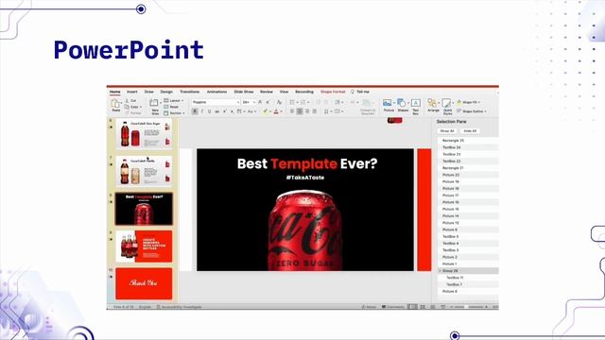Image resolution: width=605 pixels, height=340 pixels.
Task: Click the red font color icon
Action: click(x=276, y=111)
